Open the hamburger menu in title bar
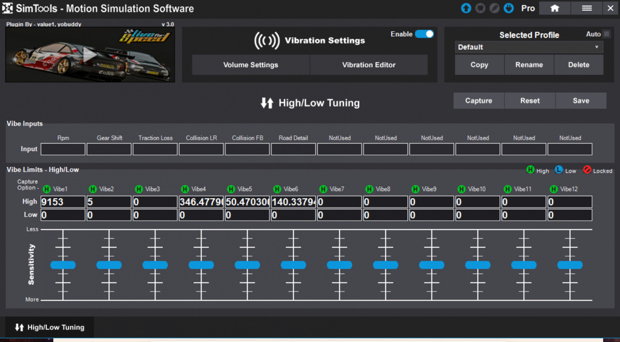 (x=587, y=8)
